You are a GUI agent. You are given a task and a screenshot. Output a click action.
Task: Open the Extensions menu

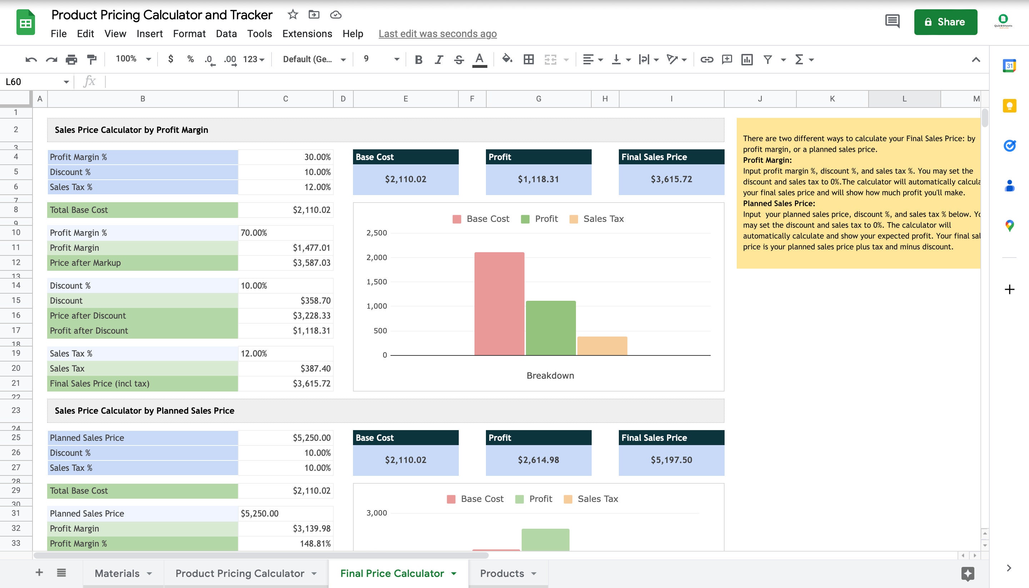(307, 34)
